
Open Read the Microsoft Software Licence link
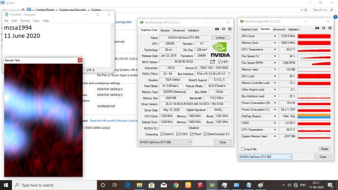113,121
